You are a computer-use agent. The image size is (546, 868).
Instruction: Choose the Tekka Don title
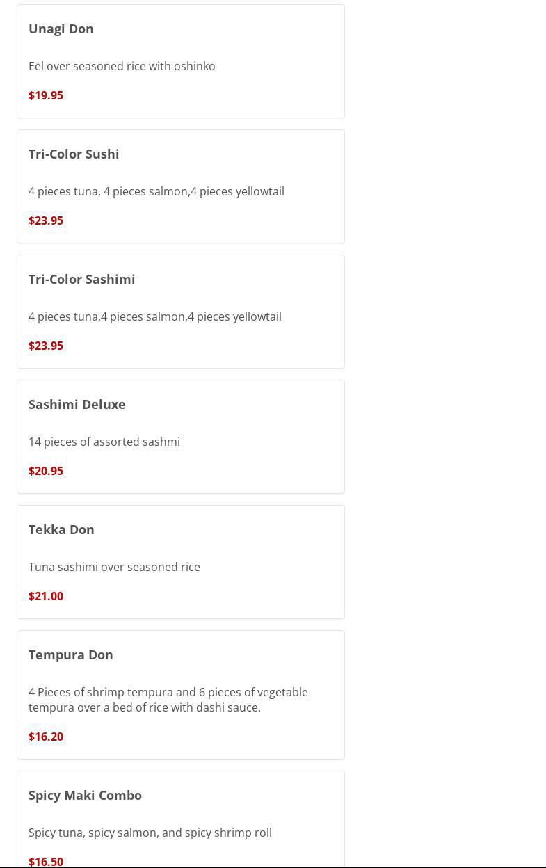coord(61,529)
